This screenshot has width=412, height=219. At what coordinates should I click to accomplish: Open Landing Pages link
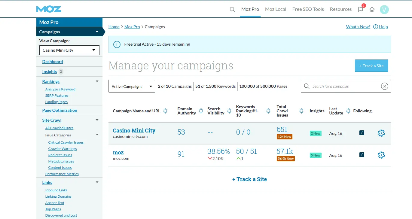(x=56, y=102)
